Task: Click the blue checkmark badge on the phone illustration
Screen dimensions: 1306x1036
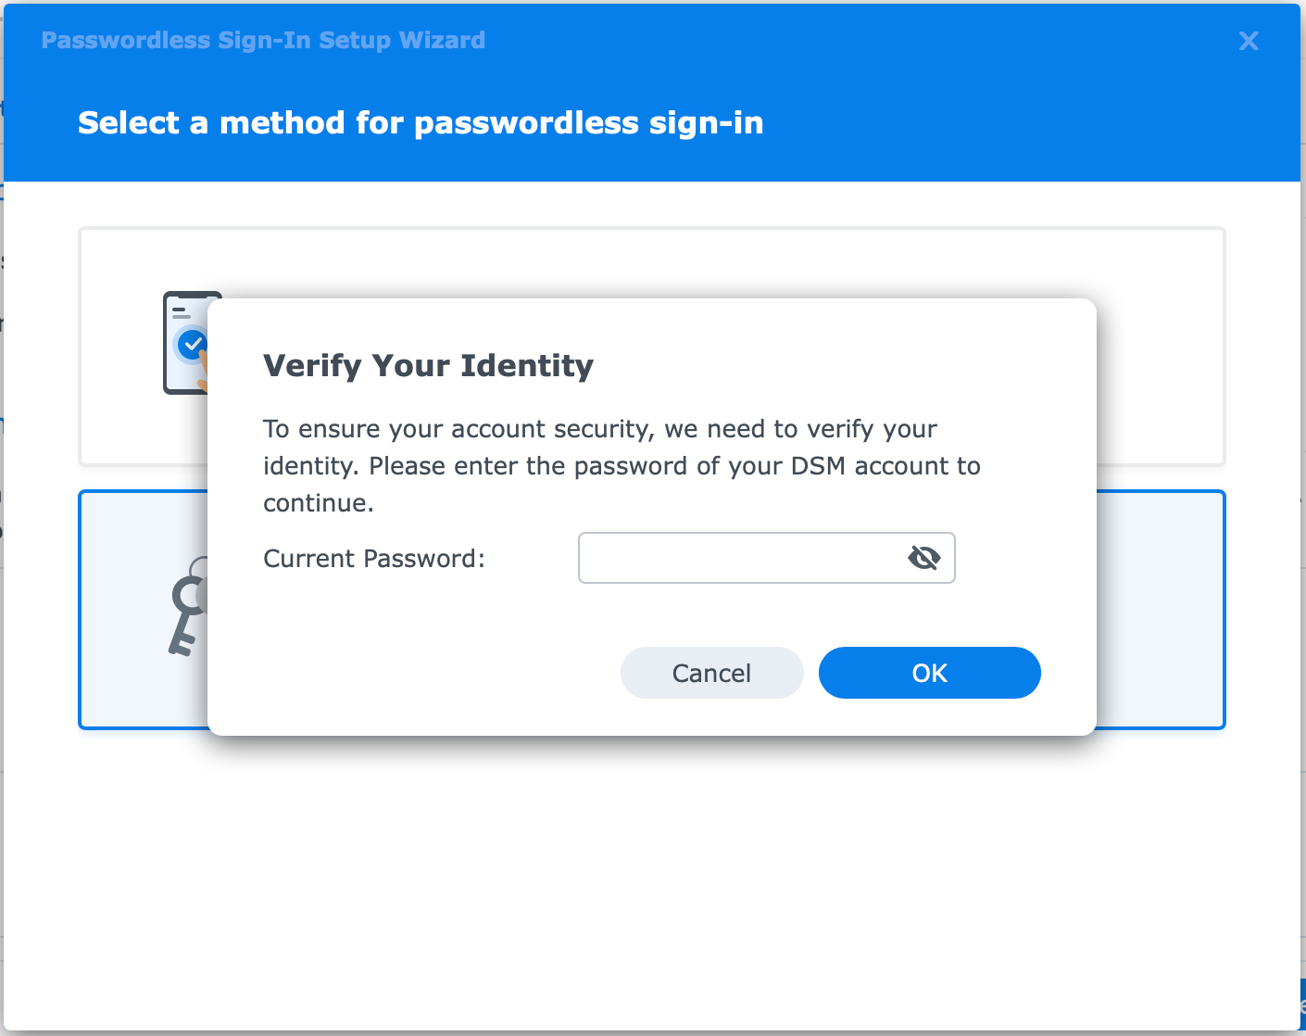Action: coord(193,344)
